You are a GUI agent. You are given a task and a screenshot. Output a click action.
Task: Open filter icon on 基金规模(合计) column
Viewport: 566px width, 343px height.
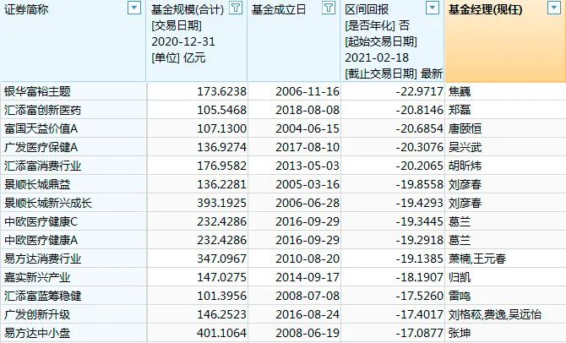236,8
